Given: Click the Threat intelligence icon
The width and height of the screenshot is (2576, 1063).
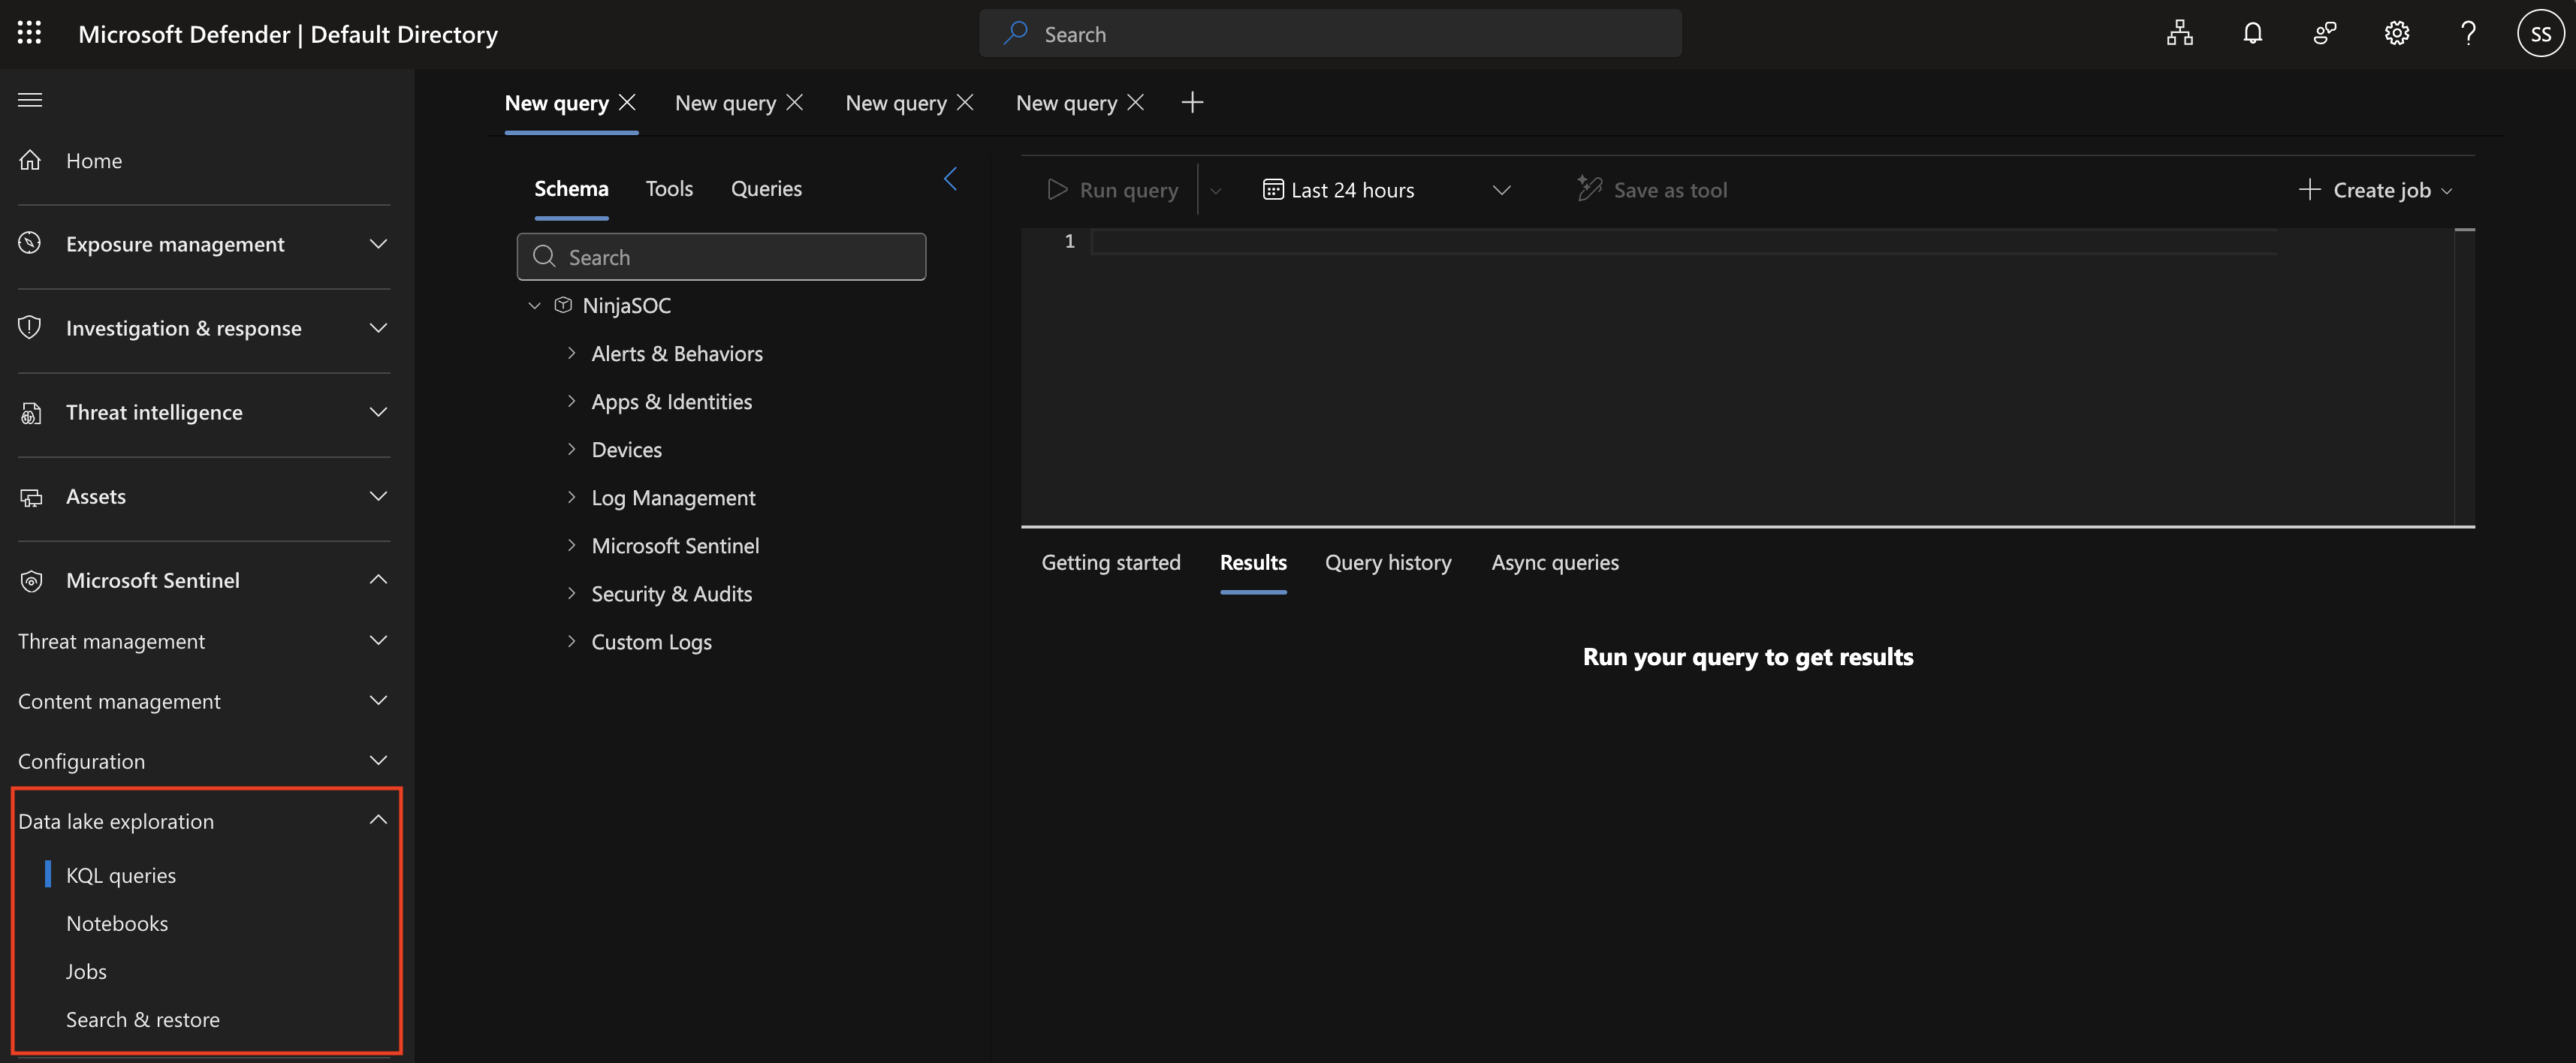Looking at the screenshot, I should click(31, 412).
